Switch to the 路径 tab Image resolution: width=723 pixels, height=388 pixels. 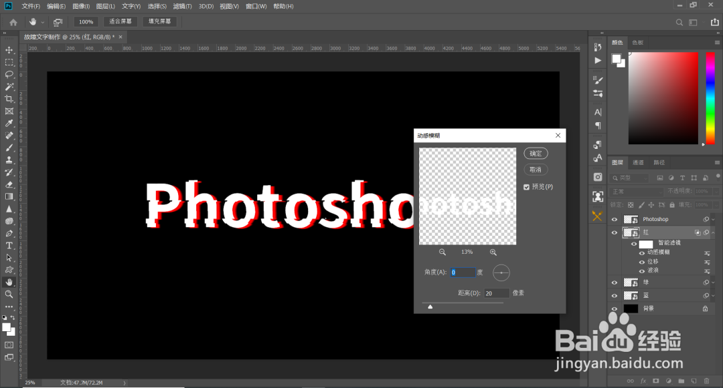pos(659,163)
